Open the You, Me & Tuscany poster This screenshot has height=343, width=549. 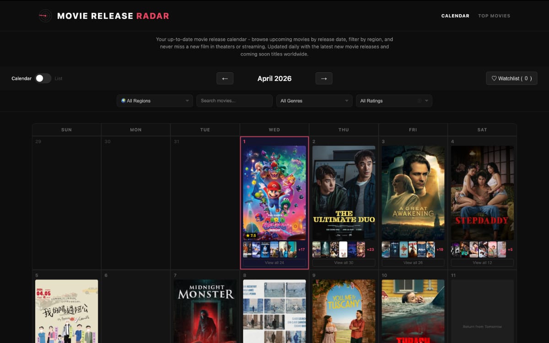(344, 311)
